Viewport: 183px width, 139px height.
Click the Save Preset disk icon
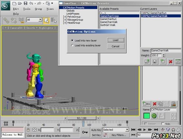155,62
